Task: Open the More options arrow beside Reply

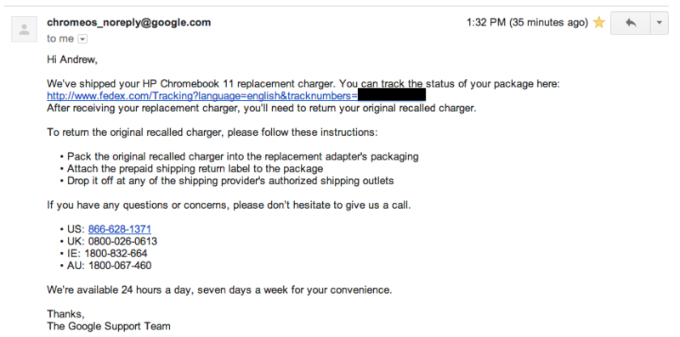Action: (660, 23)
